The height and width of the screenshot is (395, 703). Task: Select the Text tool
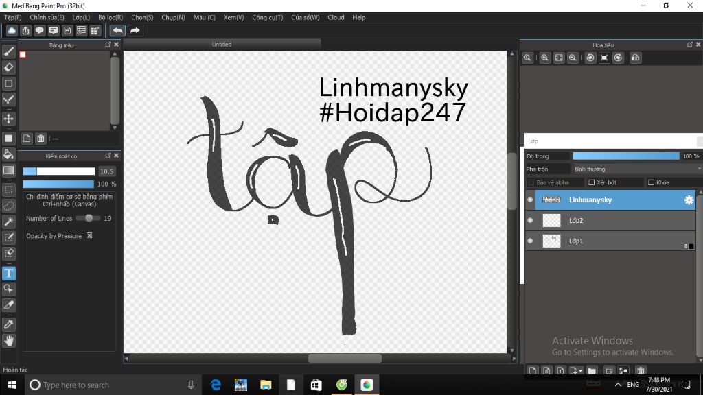tap(8, 273)
